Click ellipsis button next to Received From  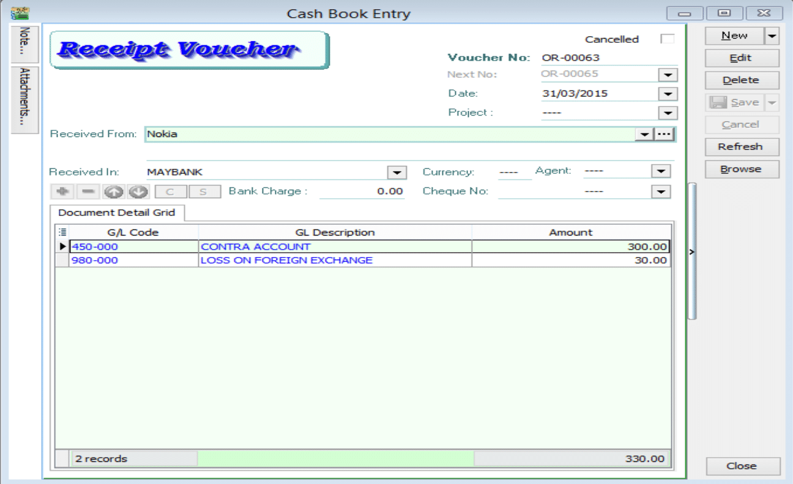coord(665,134)
